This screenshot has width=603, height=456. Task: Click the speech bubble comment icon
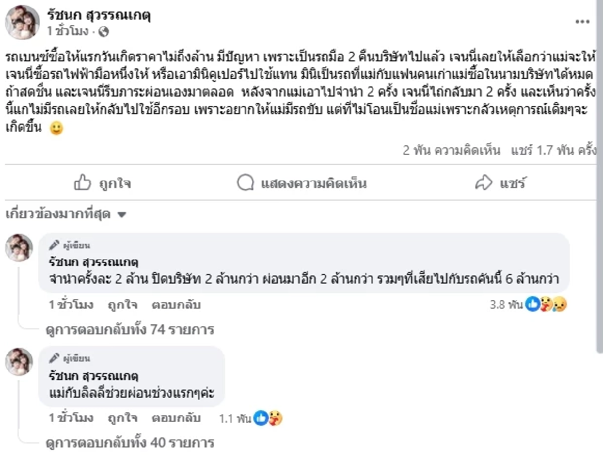pos(245,183)
